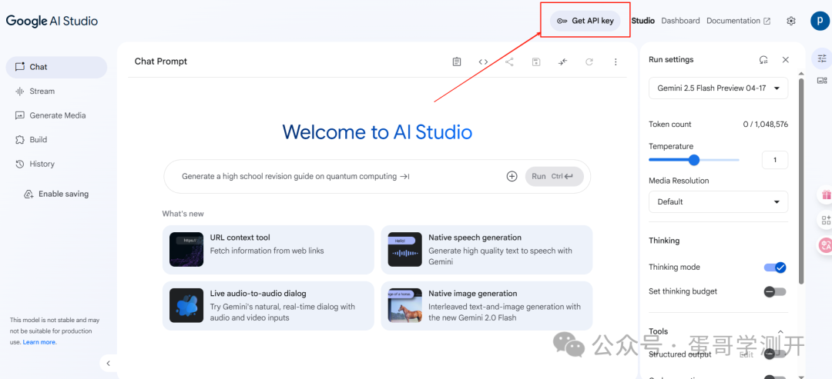Click the Get API key button

pyautogui.click(x=585, y=21)
